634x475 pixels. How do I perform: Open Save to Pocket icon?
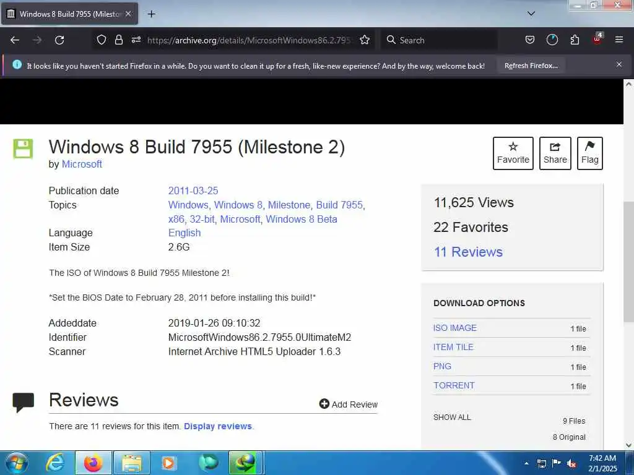point(530,40)
